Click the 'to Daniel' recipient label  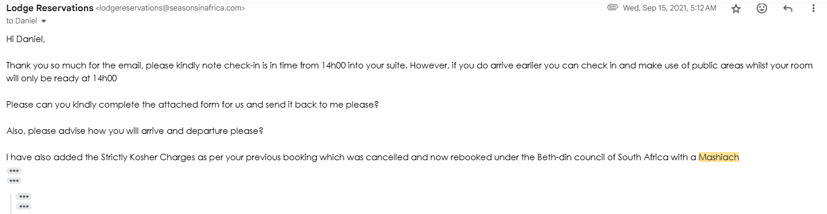point(22,21)
